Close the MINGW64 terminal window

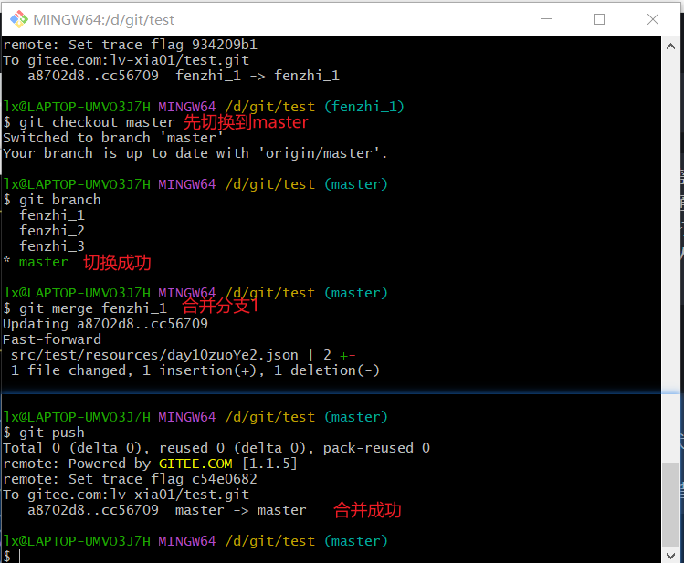[653, 19]
